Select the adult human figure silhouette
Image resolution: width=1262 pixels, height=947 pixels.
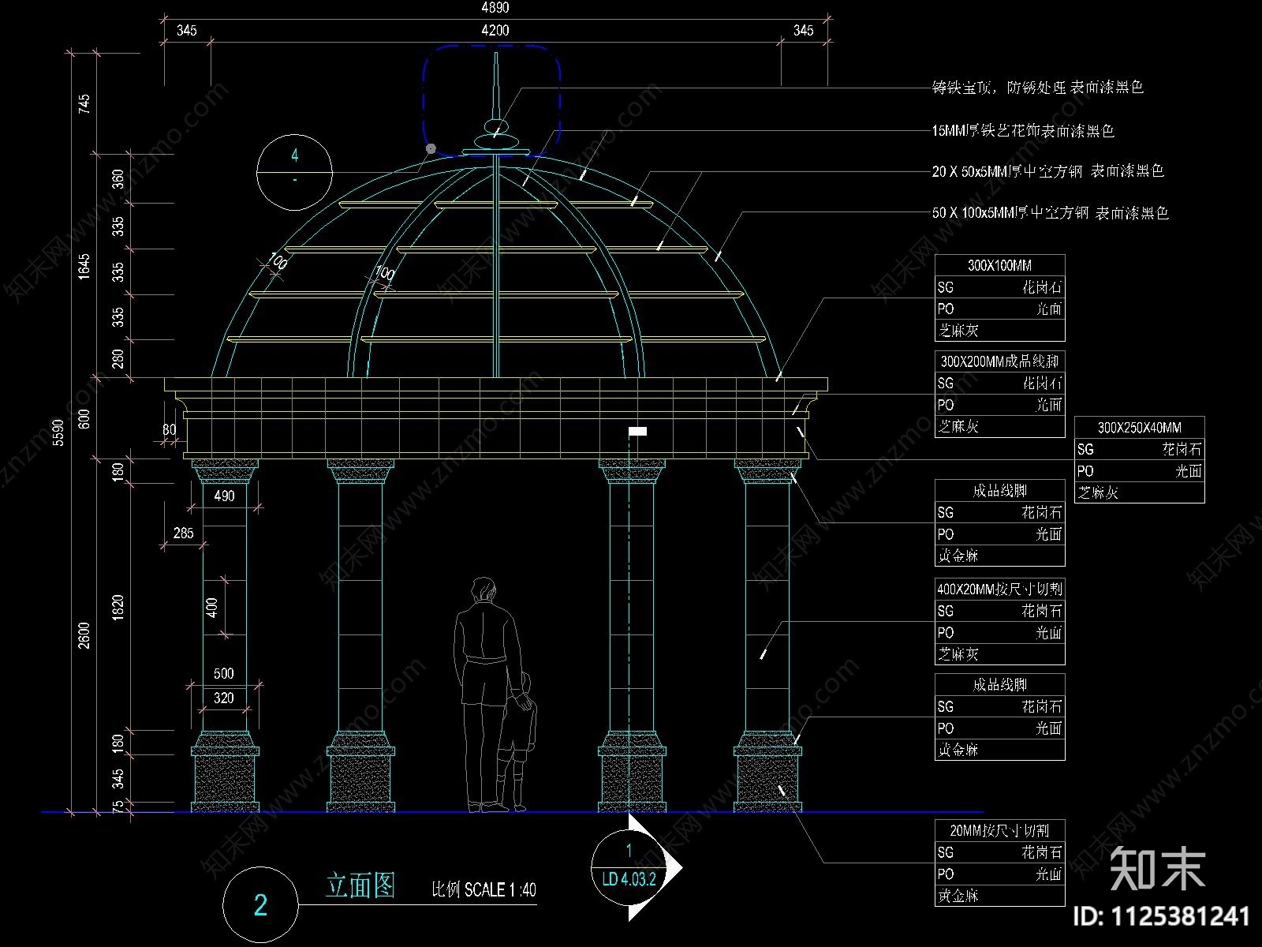[x=486, y=695]
